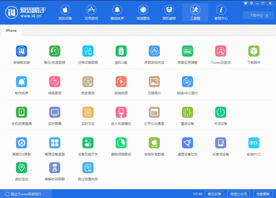The width and height of the screenshot is (276, 198).
Task: Open the 打开SSH通道 SSH tunnel tool
Action: tap(154, 115)
